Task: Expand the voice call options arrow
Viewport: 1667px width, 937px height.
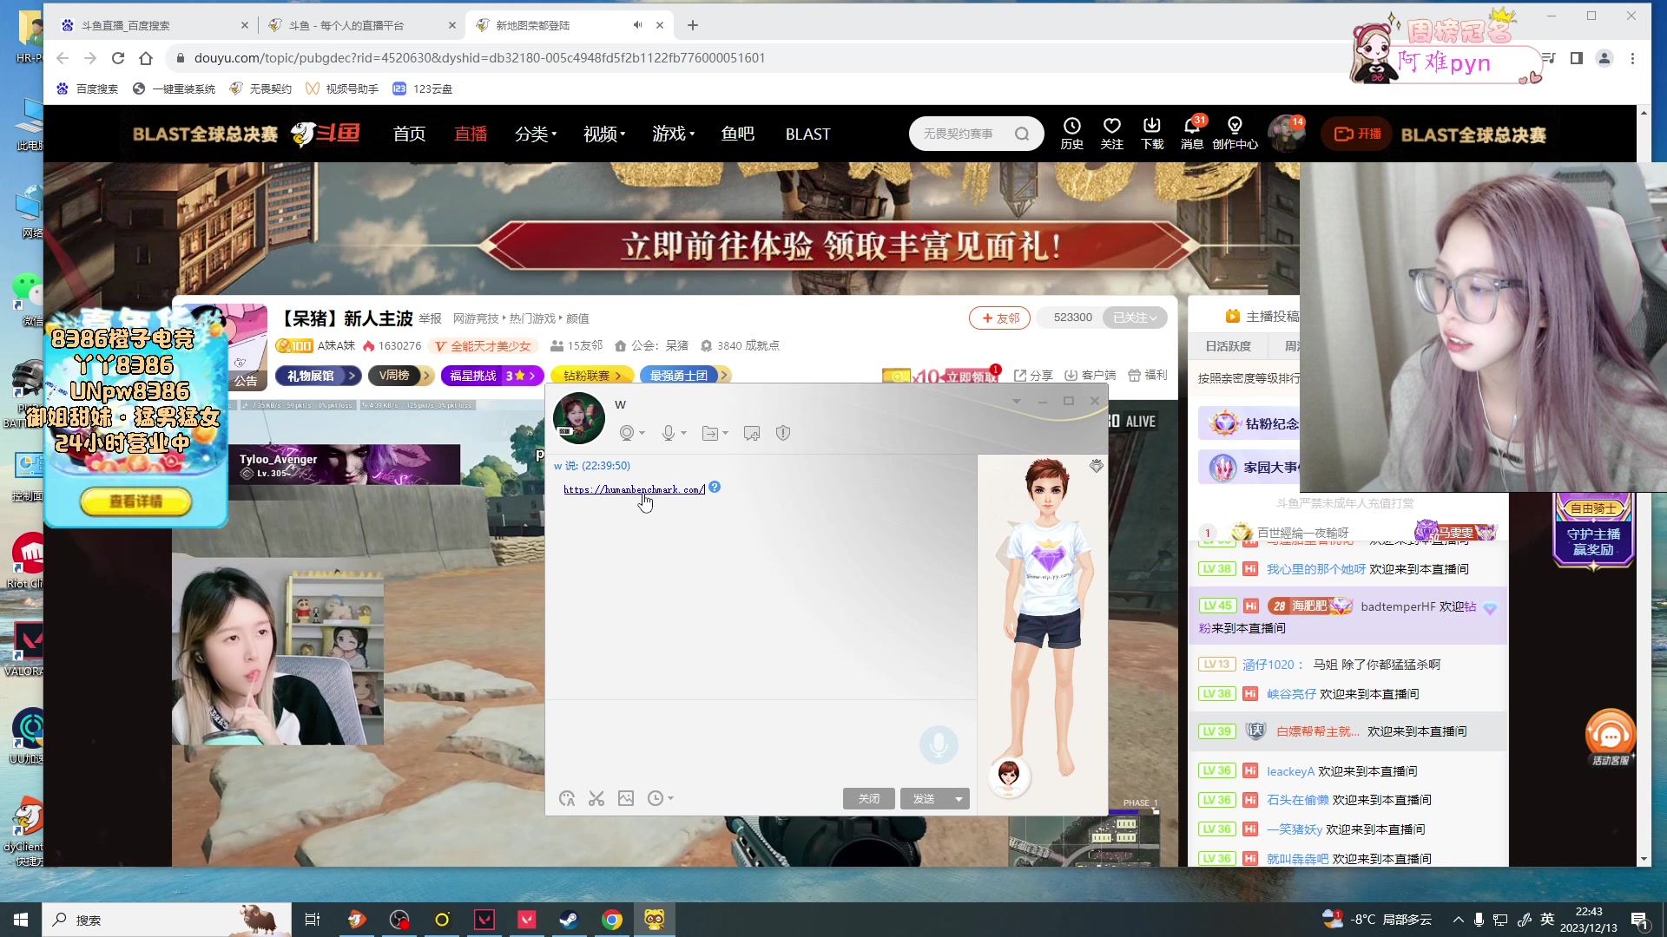Action: pyautogui.click(x=684, y=433)
